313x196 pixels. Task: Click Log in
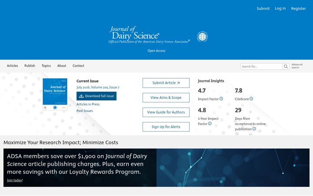click(280, 8)
